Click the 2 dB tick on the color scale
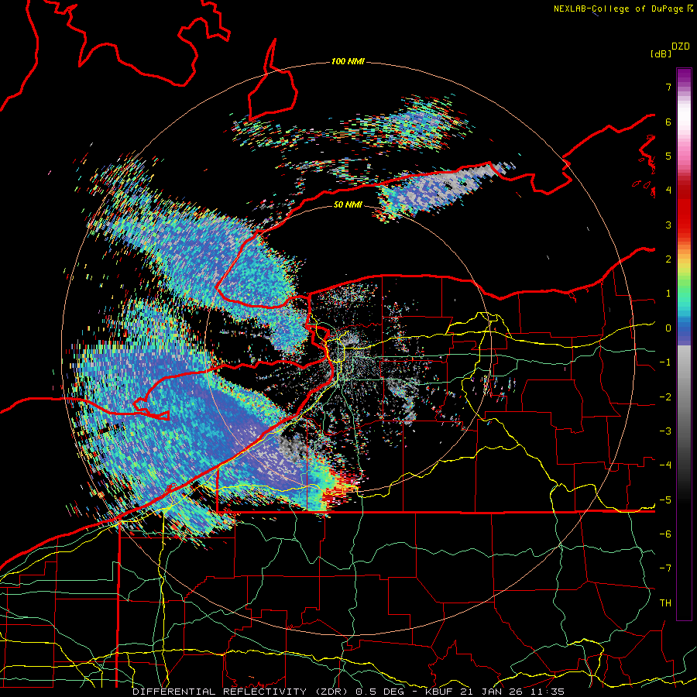Viewport: 697px width, 697px height. tap(668, 259)
